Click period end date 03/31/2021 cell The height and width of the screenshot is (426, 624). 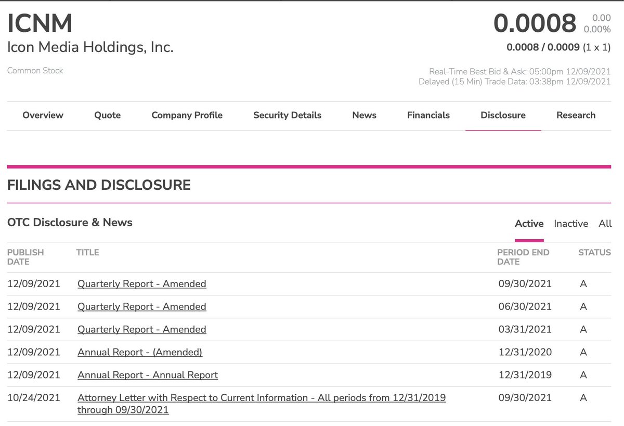click(x=525, y=330)
